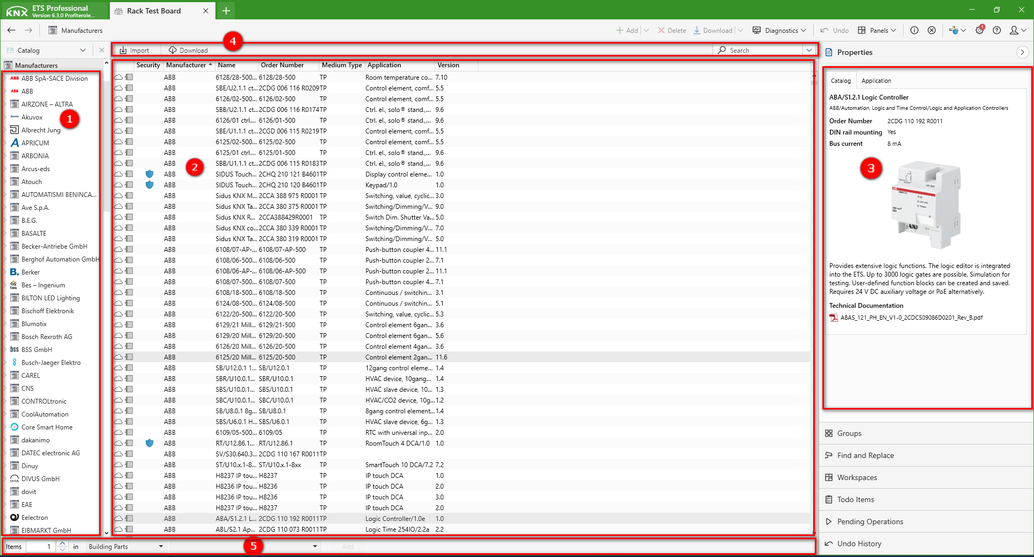Open the technical documentation PDF link
The image size is (1034, 557).
pos(911,318)
